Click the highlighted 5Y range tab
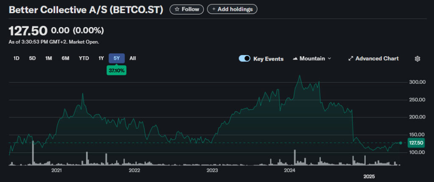Viewport: 434px width, 182px height. click(x=117, y=58)
